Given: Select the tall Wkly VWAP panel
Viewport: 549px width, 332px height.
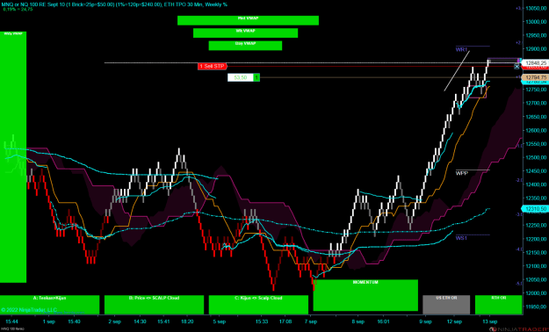Looking at the screenshot, I should tap(13, 157).
